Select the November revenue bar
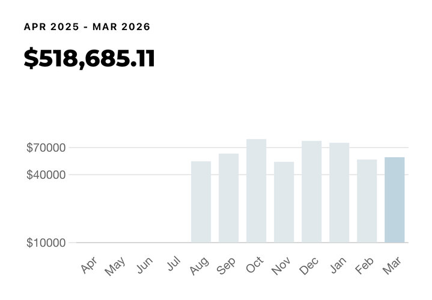This screenshot has height=300, width=432. click(x=284, y=202)
